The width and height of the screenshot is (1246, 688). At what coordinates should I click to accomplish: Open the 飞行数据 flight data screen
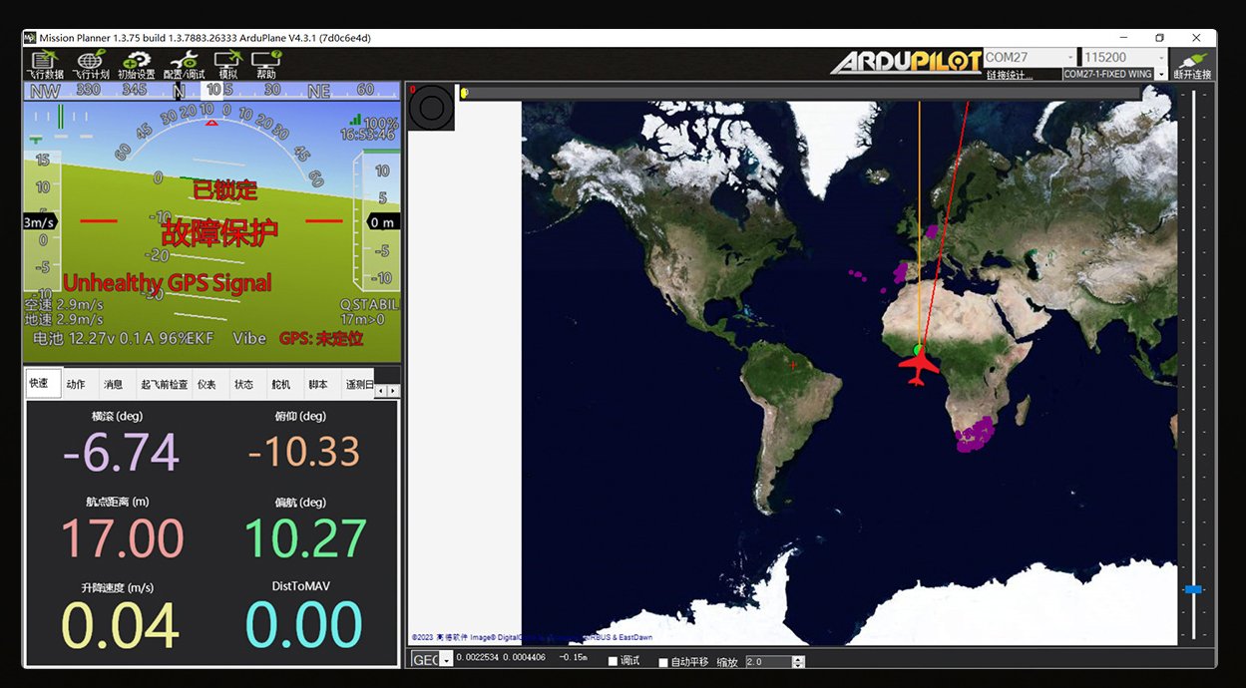44,66
